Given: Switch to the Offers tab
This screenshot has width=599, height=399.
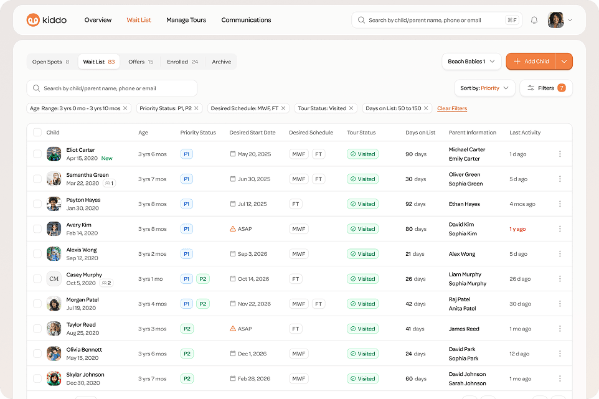Looking at the screenshot, I should [140, 62].
